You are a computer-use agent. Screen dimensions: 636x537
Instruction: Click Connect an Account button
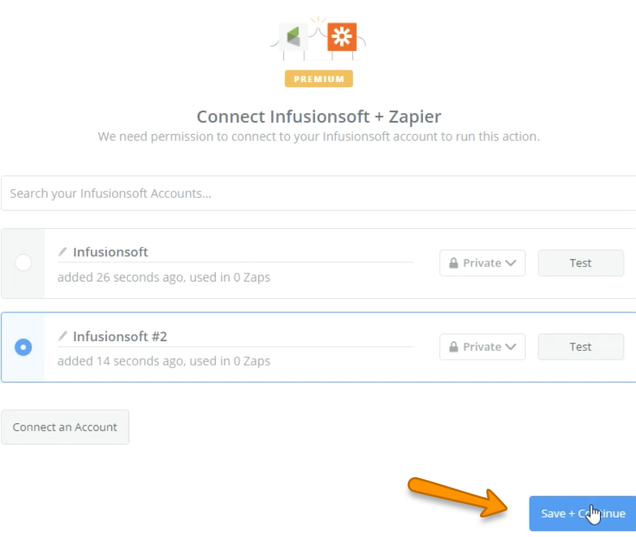point(65,427)
